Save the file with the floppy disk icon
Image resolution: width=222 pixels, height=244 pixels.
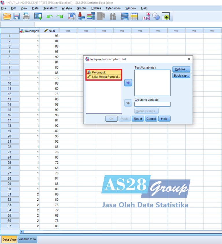[x=16, y=16]
